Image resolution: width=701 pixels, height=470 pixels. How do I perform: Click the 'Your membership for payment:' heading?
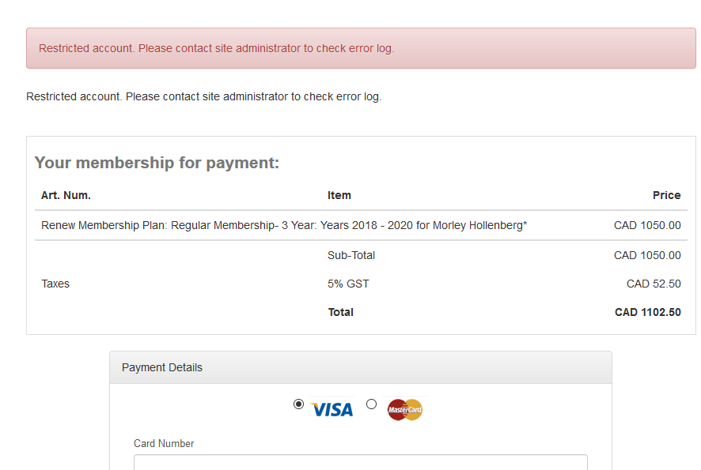157,163
